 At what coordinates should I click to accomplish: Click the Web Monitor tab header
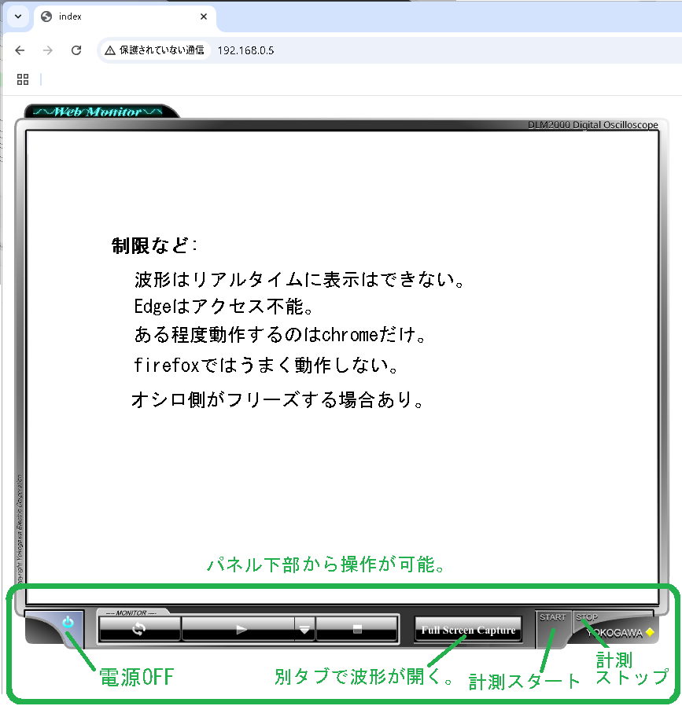[98, 112]
